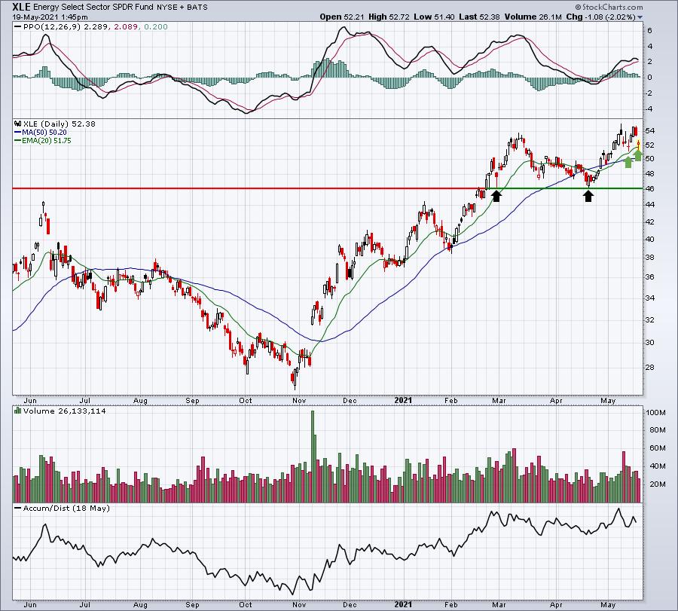Viewport: 678px width, 611px height.
Task: Click the black line icon beside PPO label
Action: (18, 26)
